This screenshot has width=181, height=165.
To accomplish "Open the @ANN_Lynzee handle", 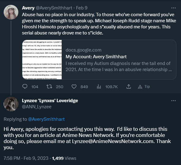I will coord(37,107).
